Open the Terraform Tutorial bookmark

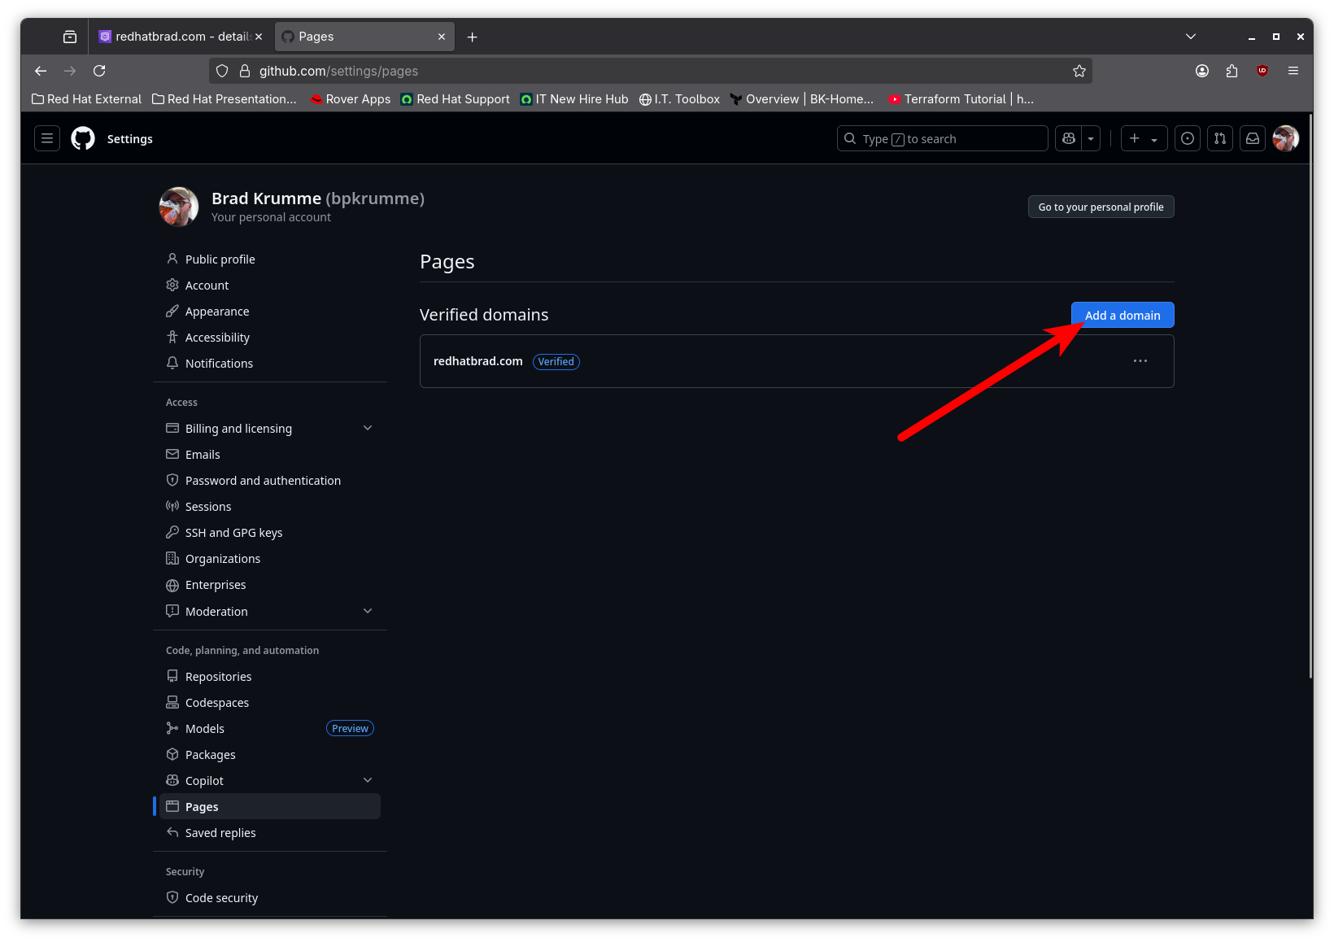961,99
